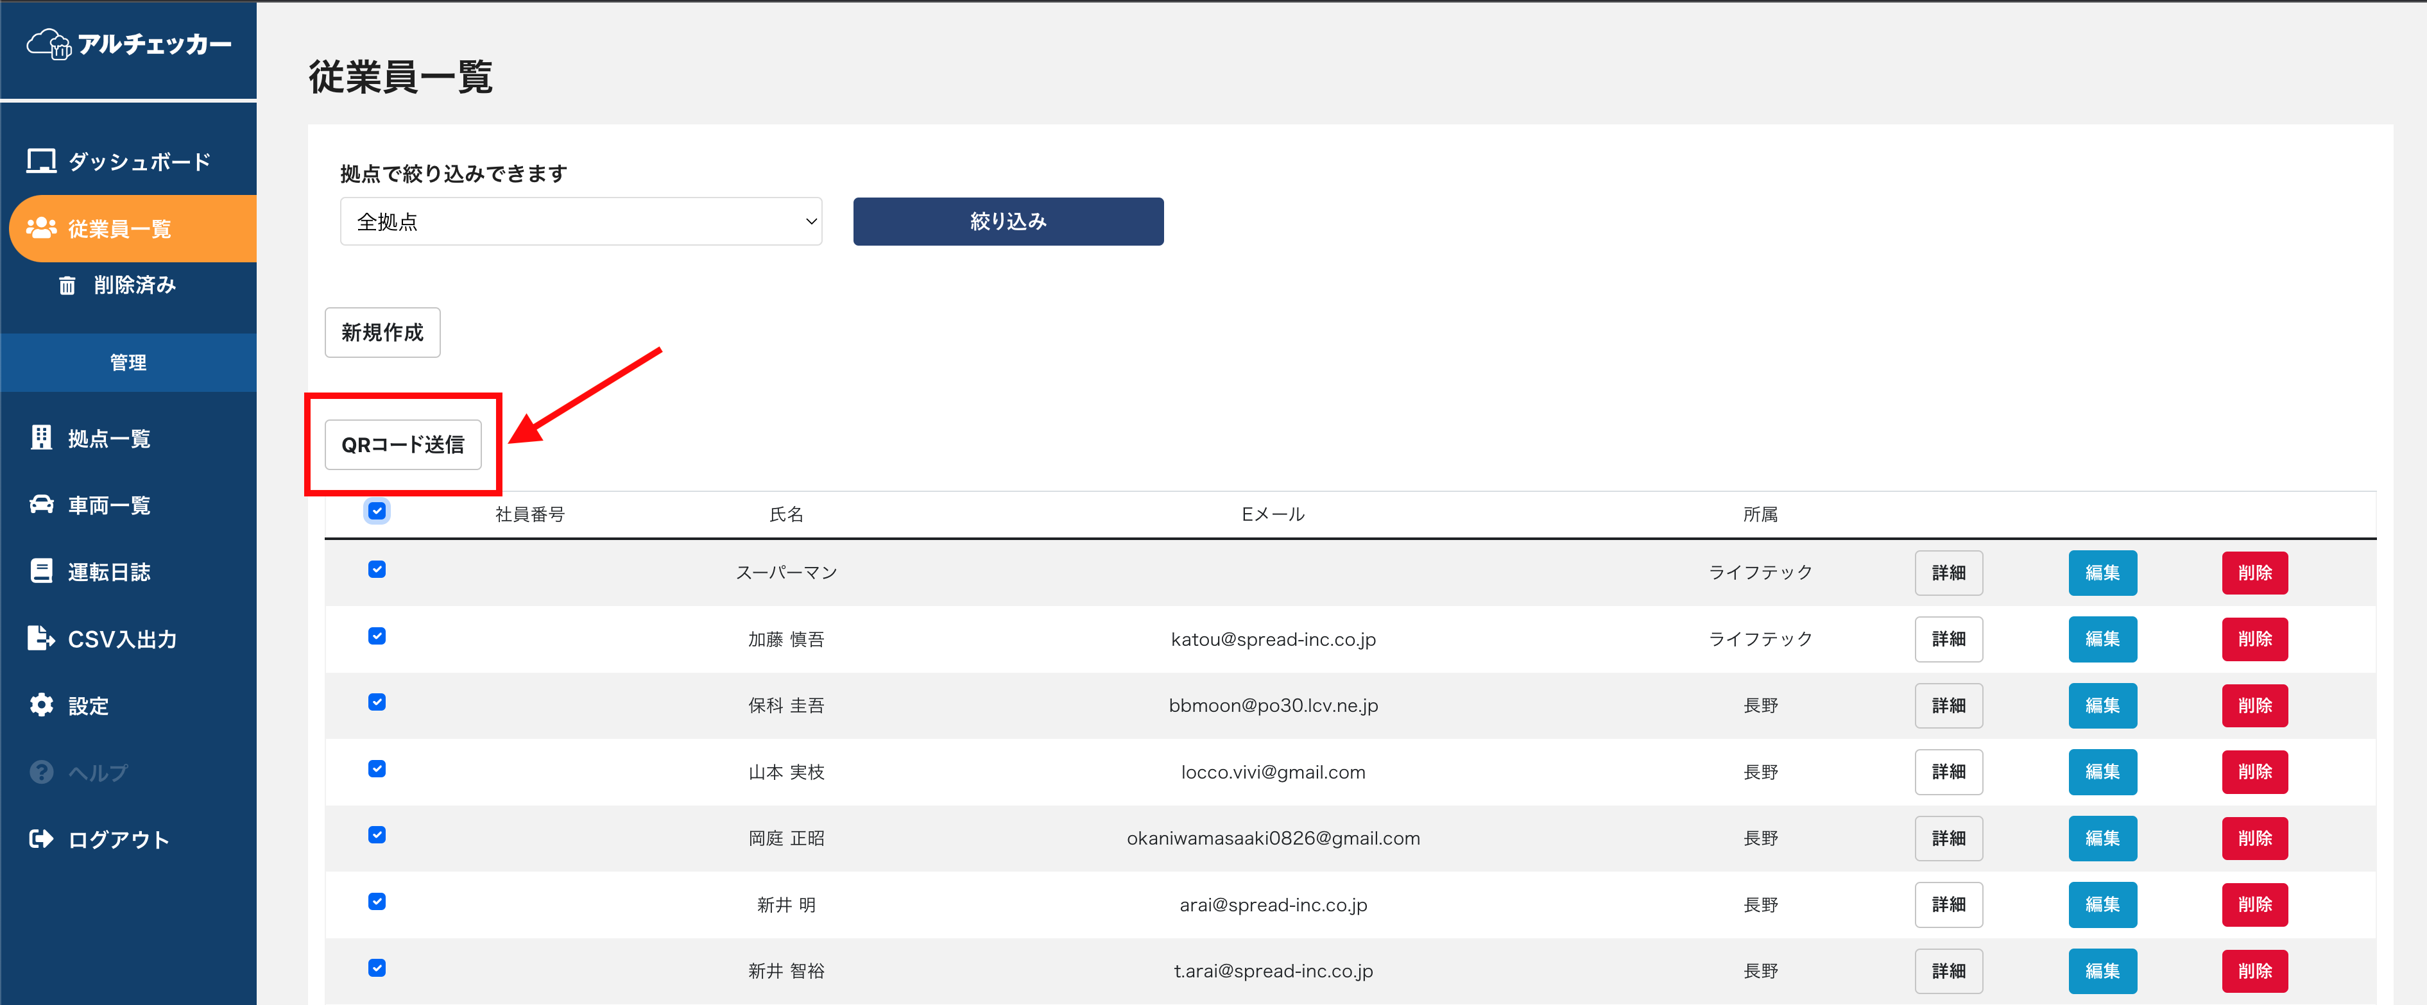The width and height of the screenshot is (2427, 1005).
Task: Click the 管理 section header
Action: click(128, 362)
